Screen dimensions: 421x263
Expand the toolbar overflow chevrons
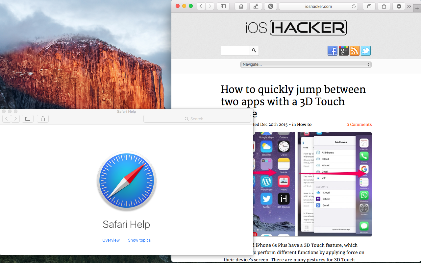click(x=409, y=6)
